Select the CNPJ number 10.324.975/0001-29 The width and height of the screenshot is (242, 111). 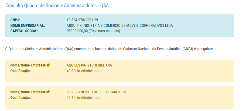[x=82, y=20]
